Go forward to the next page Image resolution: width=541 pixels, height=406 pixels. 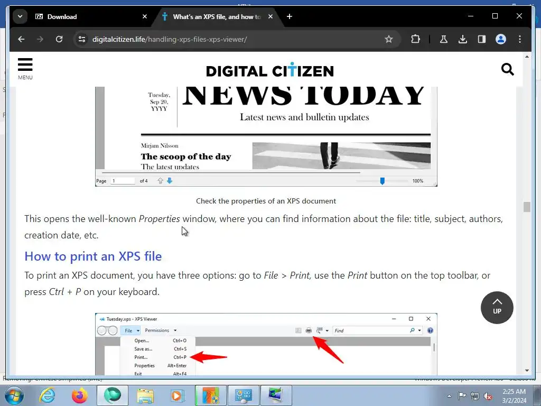coord(40,39)
